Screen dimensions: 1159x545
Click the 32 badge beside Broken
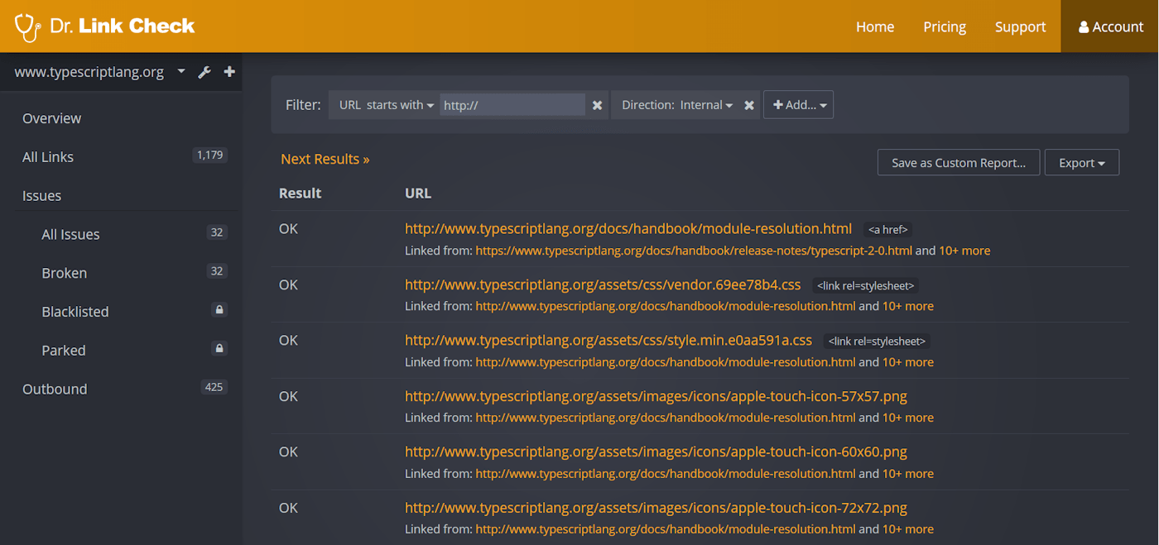217,270
